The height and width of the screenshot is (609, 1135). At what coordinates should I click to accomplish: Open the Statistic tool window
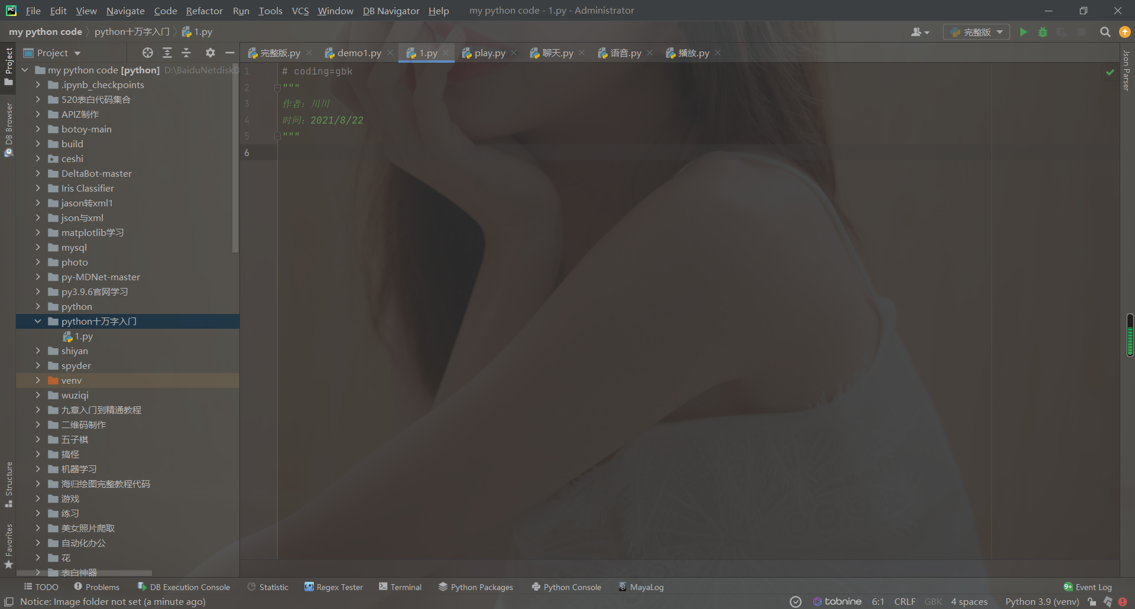[x=268, y=587]
